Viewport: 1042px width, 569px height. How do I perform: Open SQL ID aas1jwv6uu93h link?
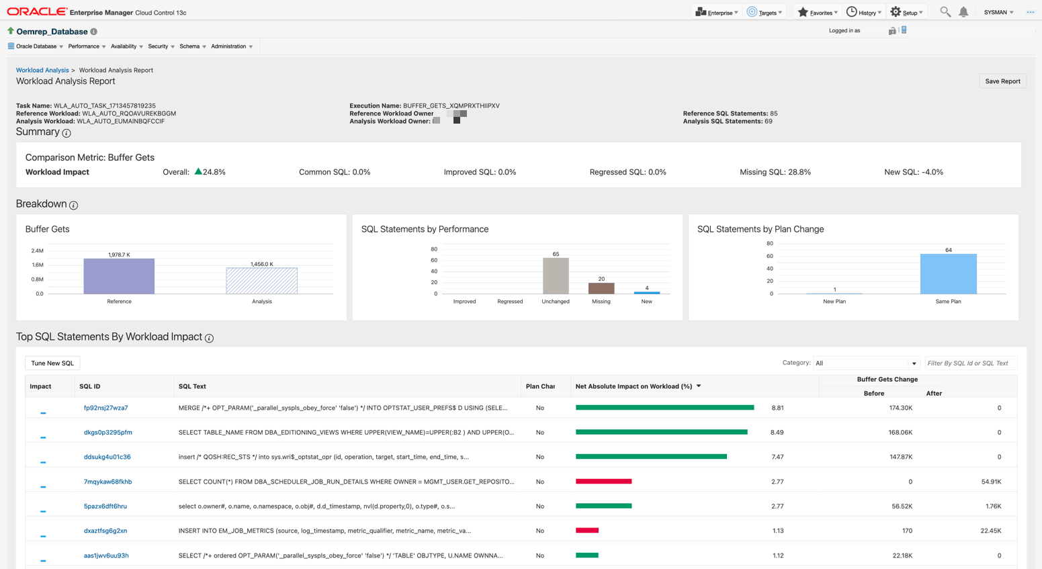click(106, 556)
